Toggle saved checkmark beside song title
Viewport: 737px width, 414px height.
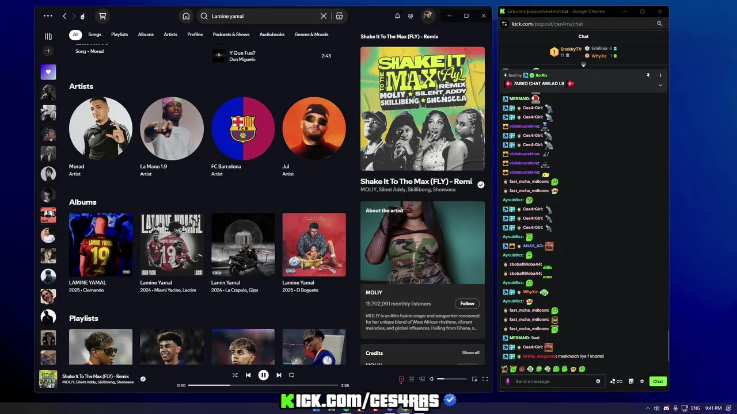pos(481,185)
